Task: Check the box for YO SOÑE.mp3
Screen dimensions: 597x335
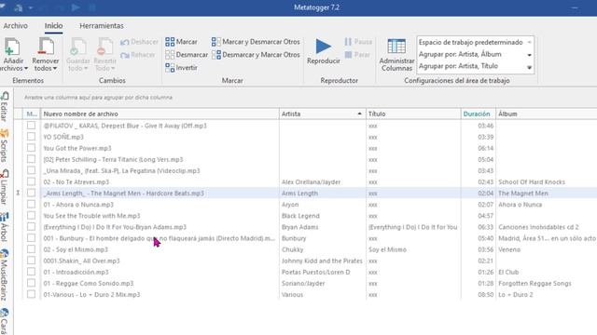Action: coord(31,137)
